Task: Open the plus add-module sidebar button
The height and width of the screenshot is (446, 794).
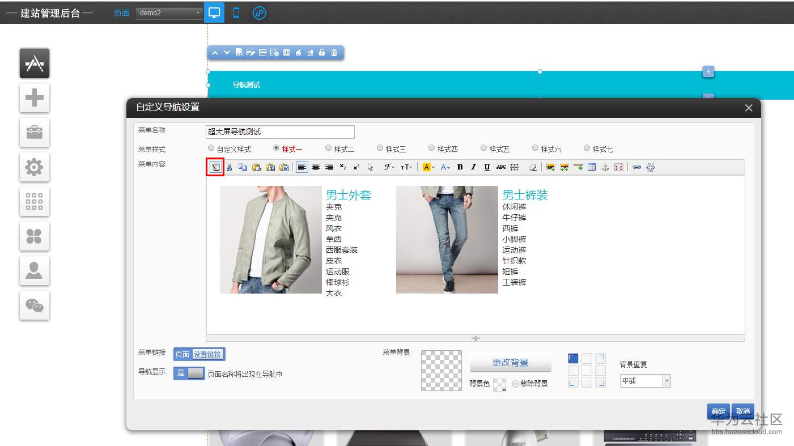Action: (35, 98)
